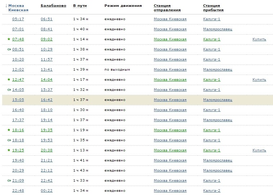
Task: Click the green star beside the 12:47 departure
Action: (x=9, y=79)
